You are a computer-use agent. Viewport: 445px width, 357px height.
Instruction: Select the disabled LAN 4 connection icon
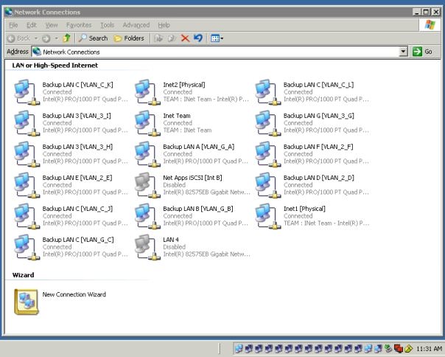pyautogui.click(x=147, y=247)
